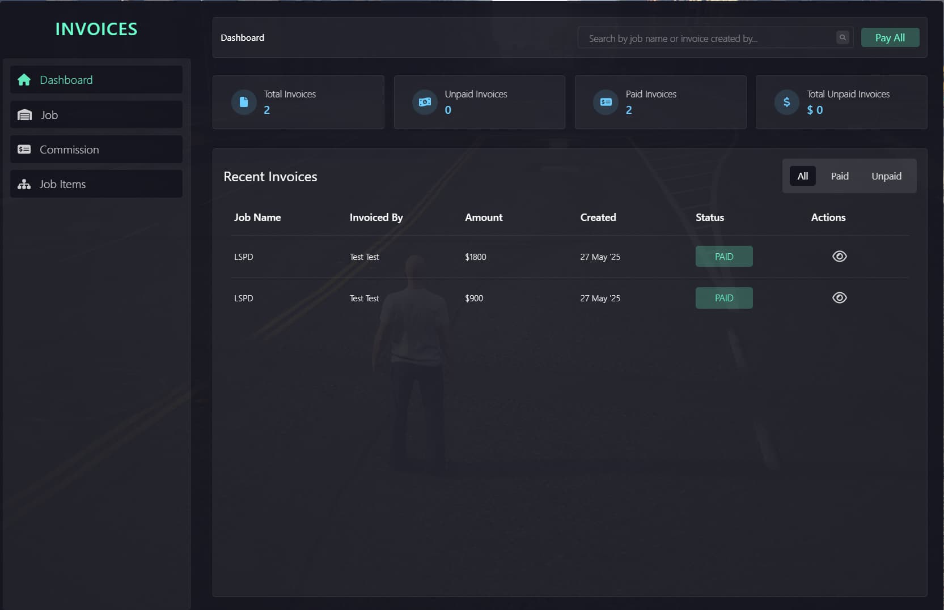Screen dimensions: 944x610
Task: Click the PAID status of $1800 invoice
Action: pos(723,257)
